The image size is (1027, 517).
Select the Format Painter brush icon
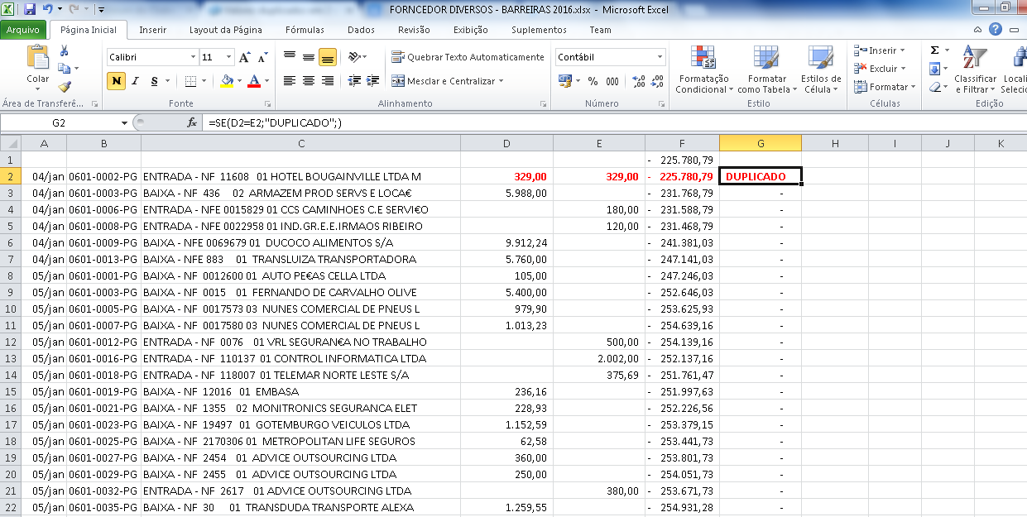point(65,86)
